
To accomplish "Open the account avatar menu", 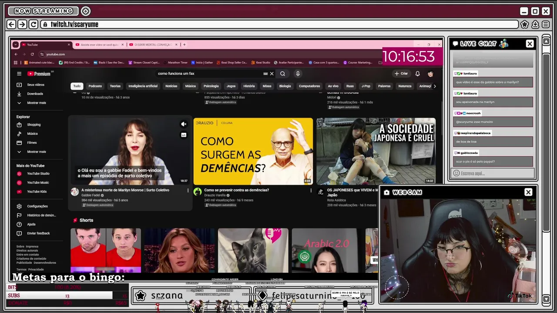I will (430, 74).
